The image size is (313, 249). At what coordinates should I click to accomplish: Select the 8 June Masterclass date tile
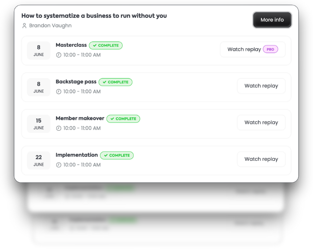tap(39, 50)
